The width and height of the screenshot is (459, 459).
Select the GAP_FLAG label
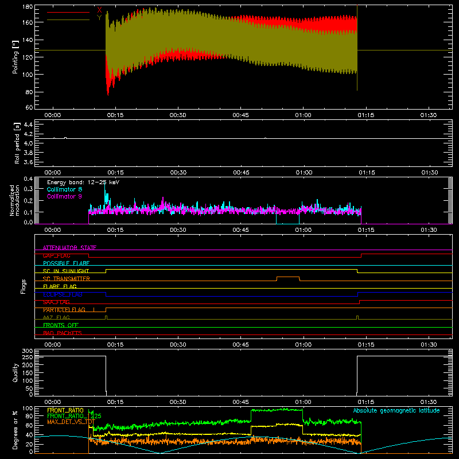pos(56,255)
